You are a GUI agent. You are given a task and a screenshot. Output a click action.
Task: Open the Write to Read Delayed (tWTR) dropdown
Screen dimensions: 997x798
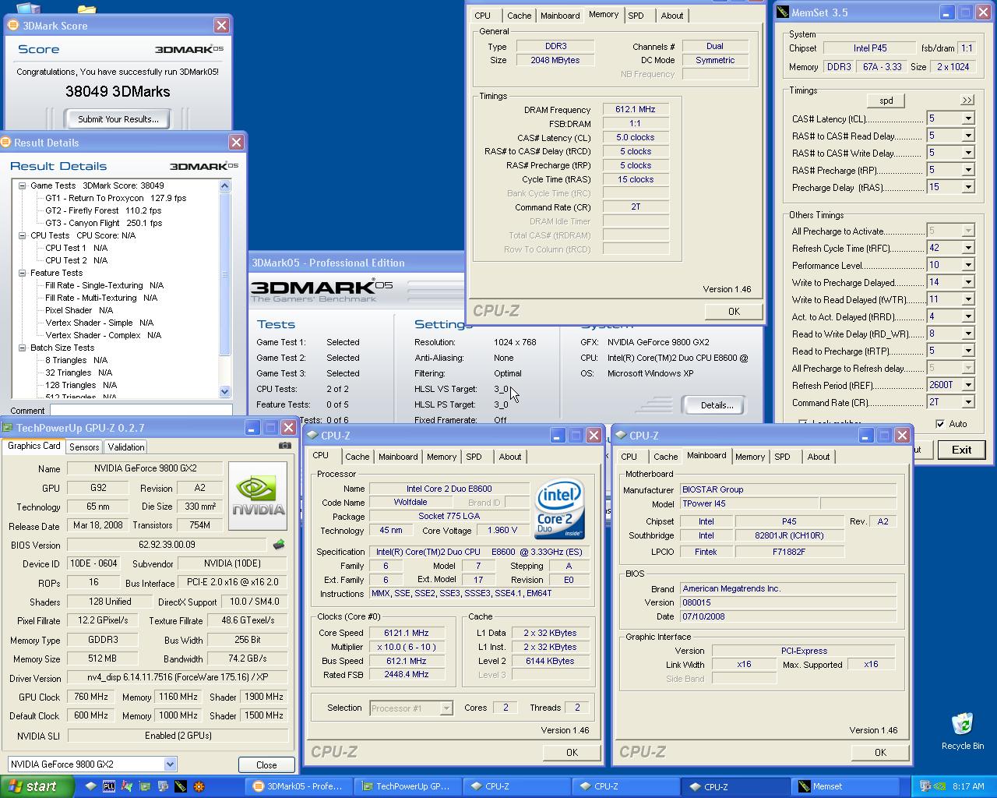click(967, 299)
